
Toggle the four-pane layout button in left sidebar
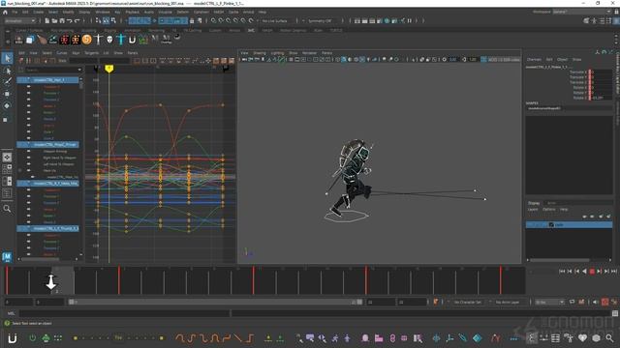[7, 169]
